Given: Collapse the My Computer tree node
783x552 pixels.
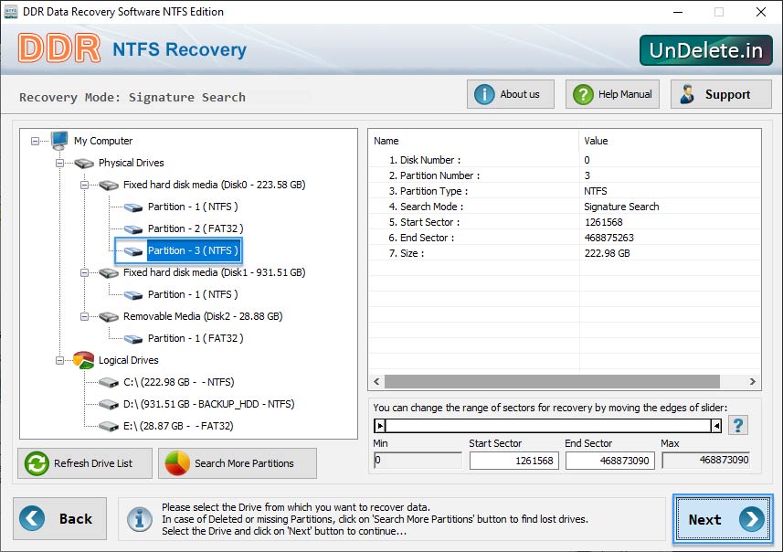Looking at the screenshot, I should tap(35, 142).
